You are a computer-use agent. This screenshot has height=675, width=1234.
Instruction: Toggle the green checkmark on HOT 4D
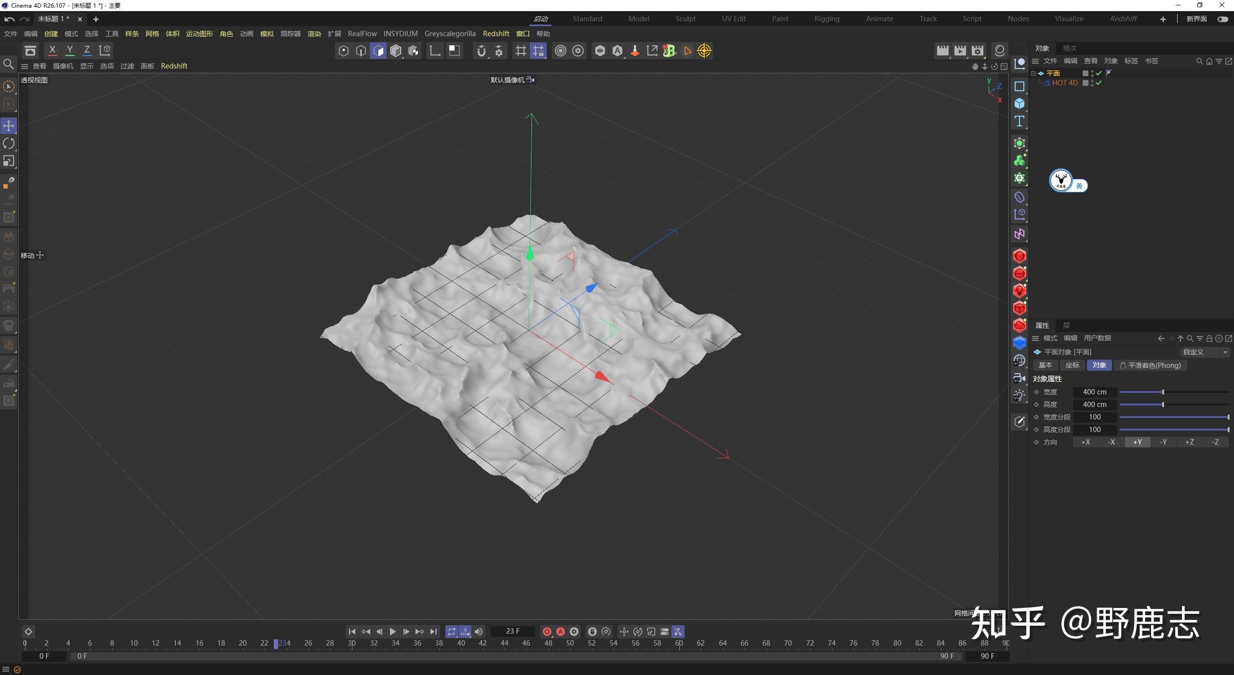(x=1098, y=82)
